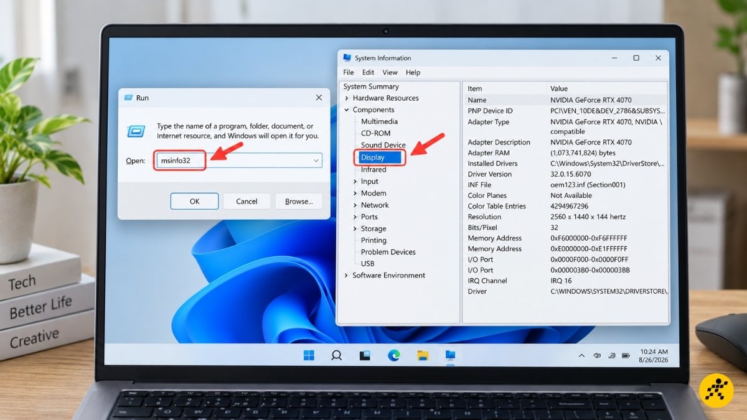Click the Value column header
The width and height of the screenshot is (747, 420).
click(x=607, y=88)
